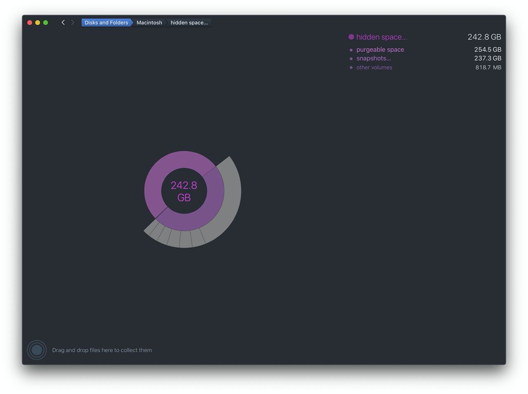Click the large purple dot beside hidden space…
528x394 pixels.
[351, 37]
